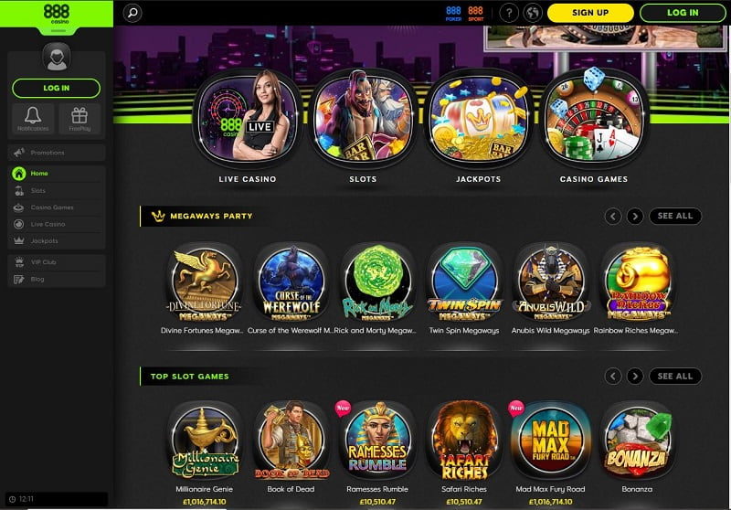The width and height of the screenshot is (731, 510).
Task: Click Log In button in top bar
Action: click(x=683, y=13)
